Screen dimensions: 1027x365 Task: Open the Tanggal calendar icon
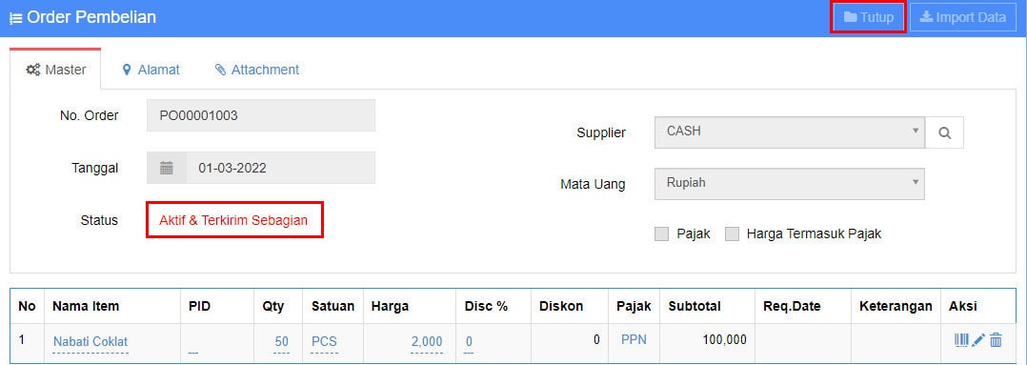[167, 168]
